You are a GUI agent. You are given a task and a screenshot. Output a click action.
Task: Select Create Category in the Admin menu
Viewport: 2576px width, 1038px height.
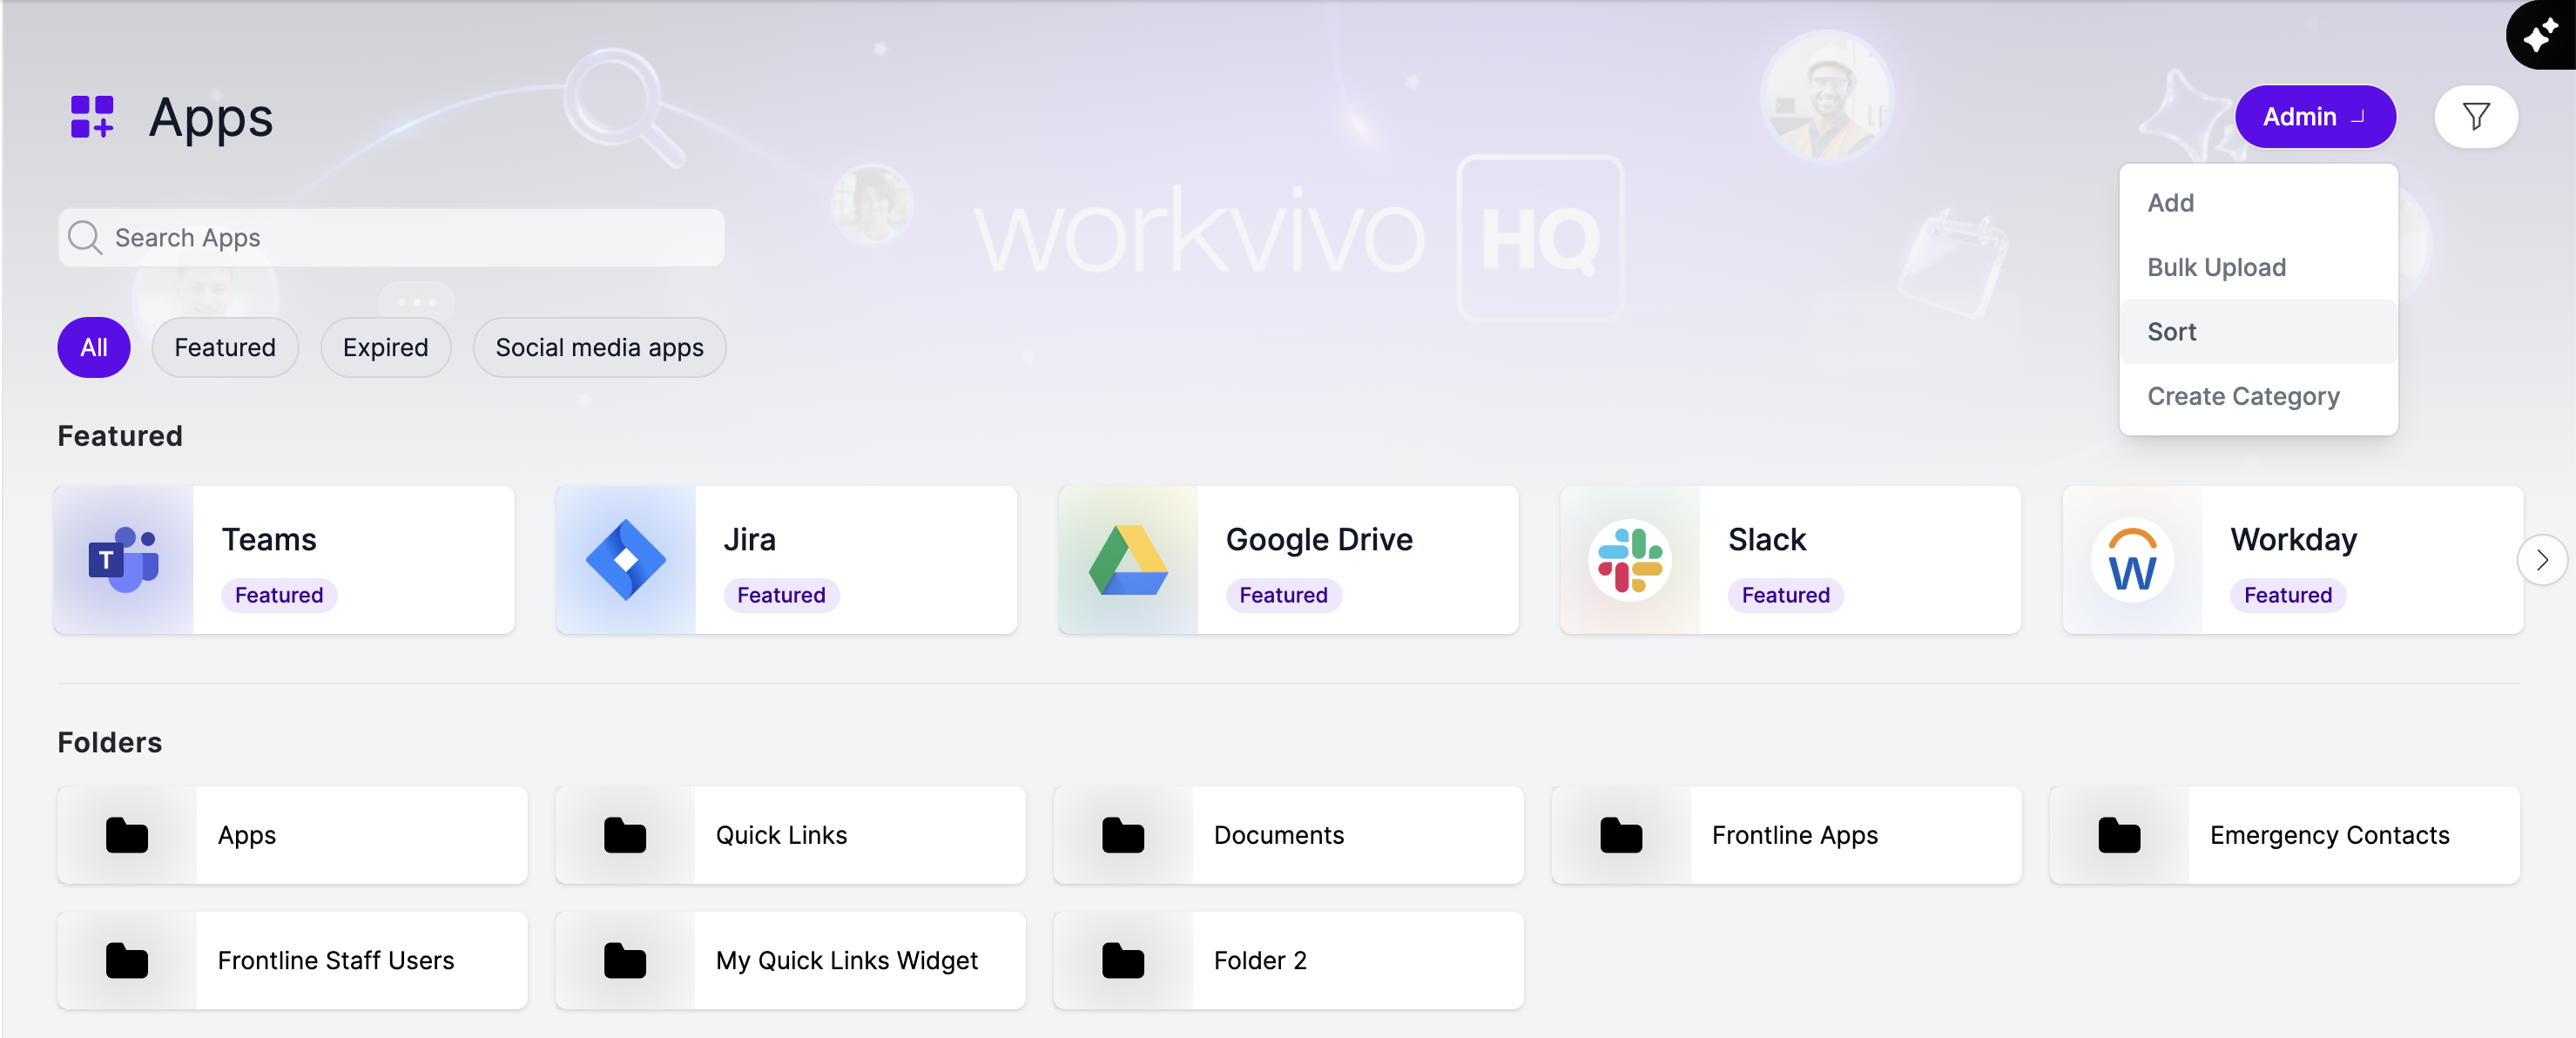[x=2258, y=396]
